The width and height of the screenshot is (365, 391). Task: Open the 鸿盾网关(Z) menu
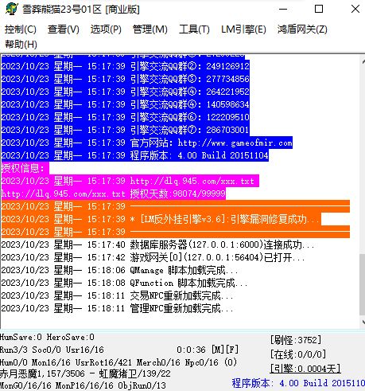pos(302,29)
